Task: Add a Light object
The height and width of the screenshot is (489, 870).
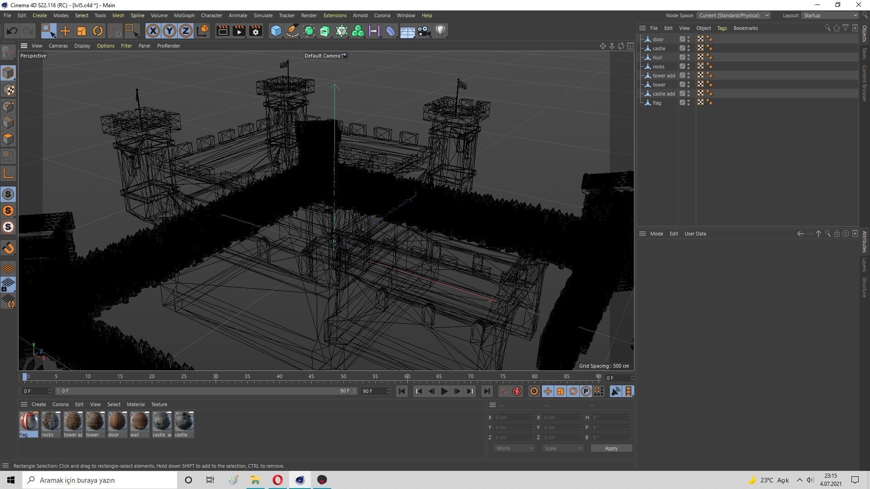Action: coord(440,31)
